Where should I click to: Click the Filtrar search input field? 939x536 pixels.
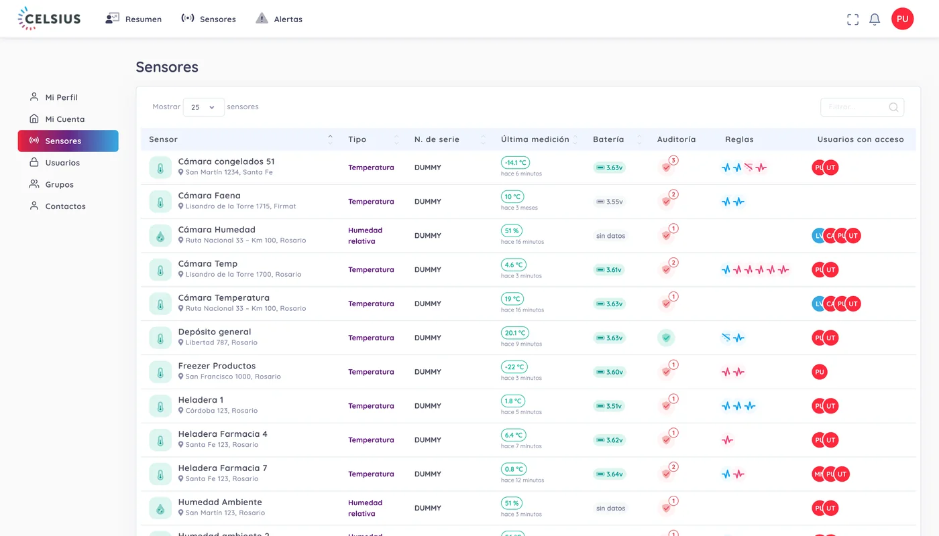pos(862,107)
